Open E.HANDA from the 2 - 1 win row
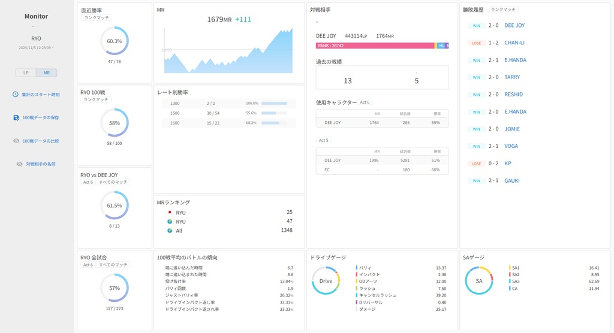The height and width of the screenshot is (333, 614). [x=515, y=60]
